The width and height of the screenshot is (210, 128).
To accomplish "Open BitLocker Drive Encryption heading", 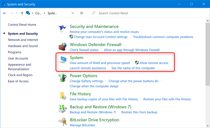I will [x=94, y=120].
